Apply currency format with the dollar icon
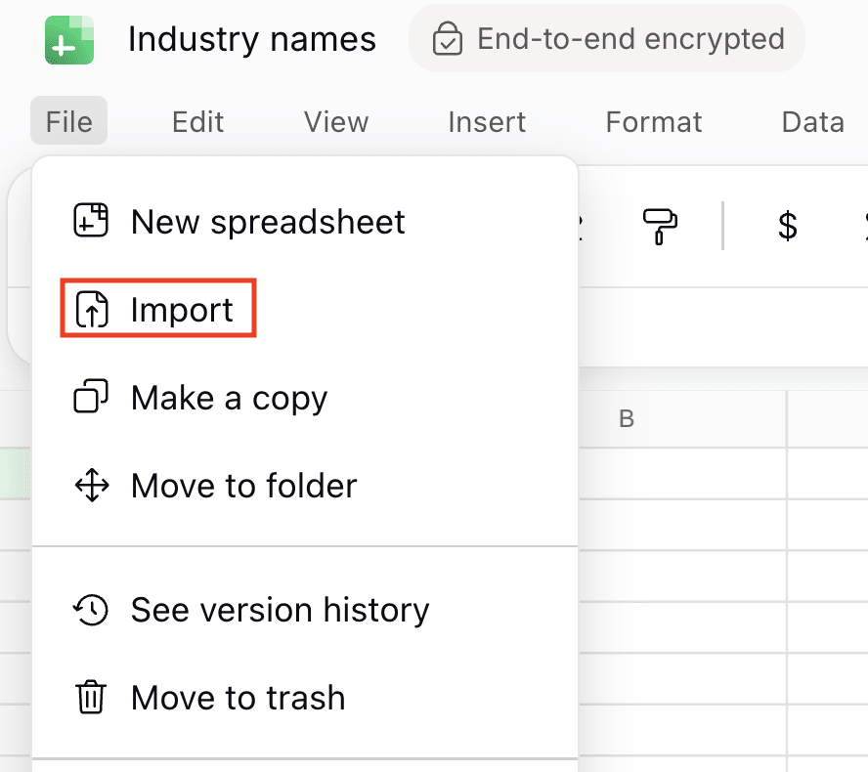 pos(788,226)
